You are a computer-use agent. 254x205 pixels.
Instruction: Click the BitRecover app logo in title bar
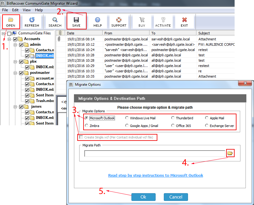pyautogui.click(x=3, y=3)
